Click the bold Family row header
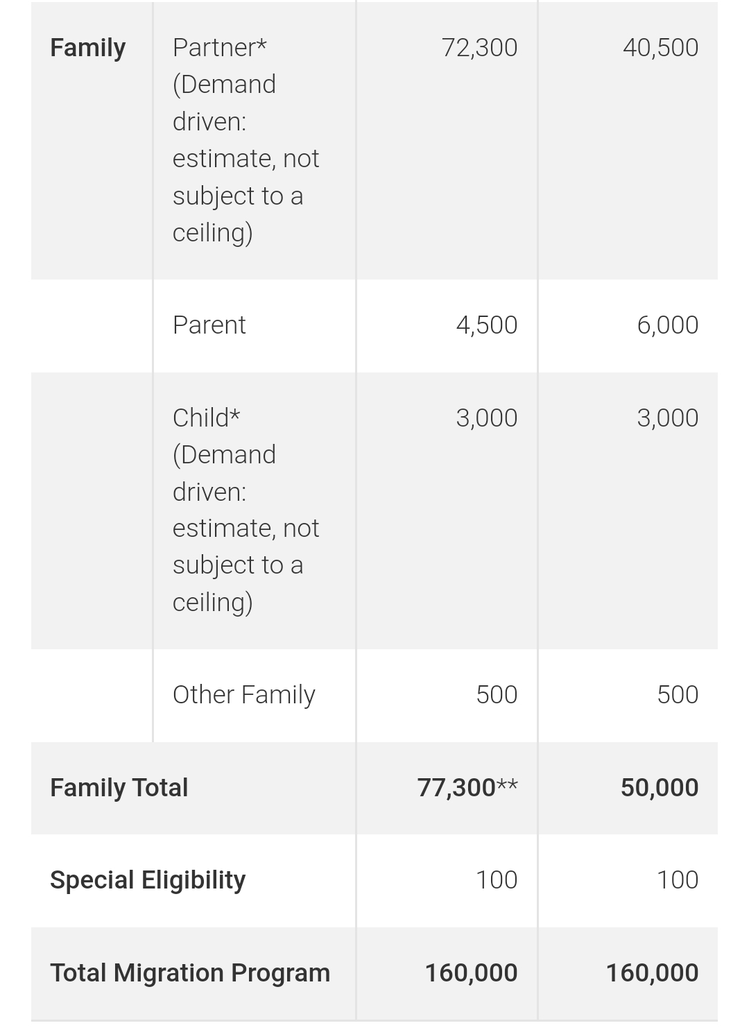The width and height of the screenshot is (749, 1030). (x=87, y=48)
